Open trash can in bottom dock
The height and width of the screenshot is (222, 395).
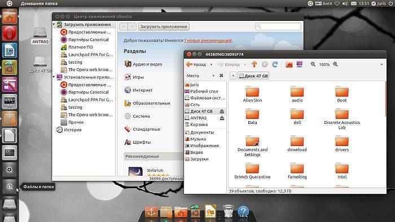229,211
